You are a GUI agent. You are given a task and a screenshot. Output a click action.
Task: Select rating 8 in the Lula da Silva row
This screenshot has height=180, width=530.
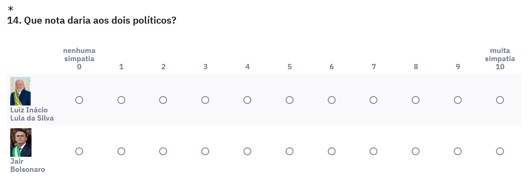point(415,100)
